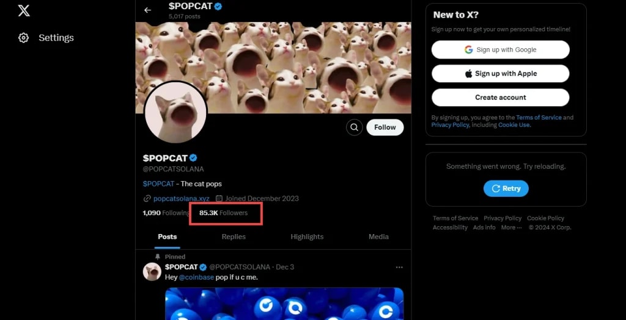This screenshot has height=320, width=626.
Task: Search this profile with magnifier icon
Action: (x=354, y=127)
